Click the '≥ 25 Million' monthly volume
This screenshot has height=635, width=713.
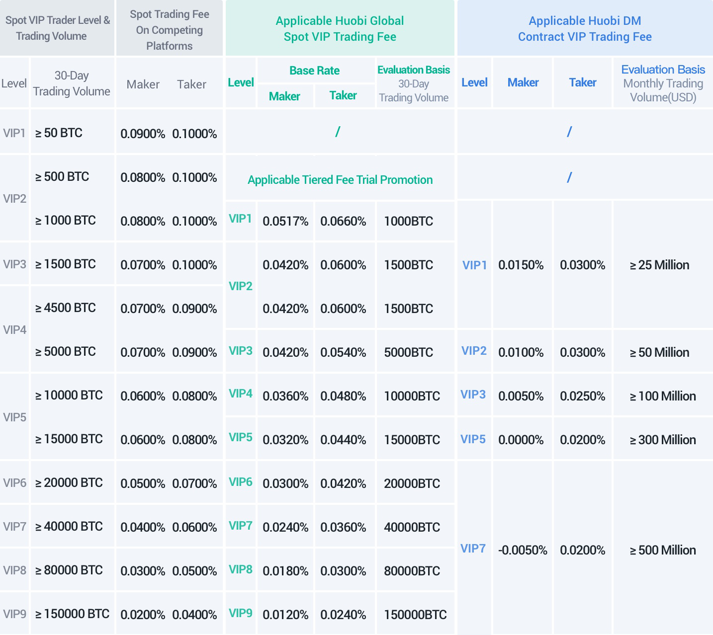tap(660, 265)
